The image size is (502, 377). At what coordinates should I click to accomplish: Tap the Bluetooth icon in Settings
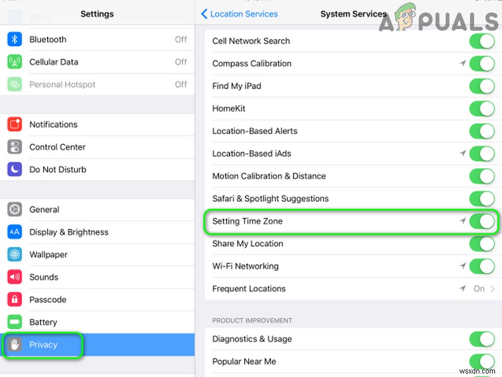pos(15,39)
